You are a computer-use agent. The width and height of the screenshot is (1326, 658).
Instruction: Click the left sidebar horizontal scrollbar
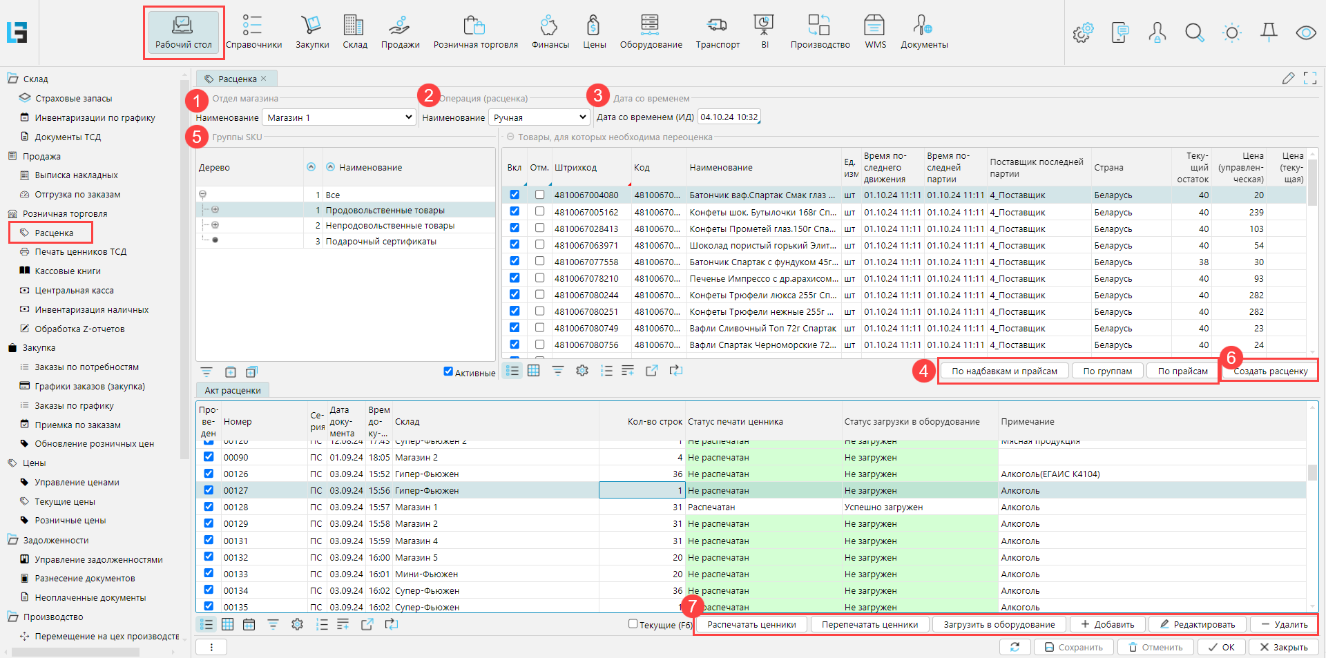(x=76, y=652)
